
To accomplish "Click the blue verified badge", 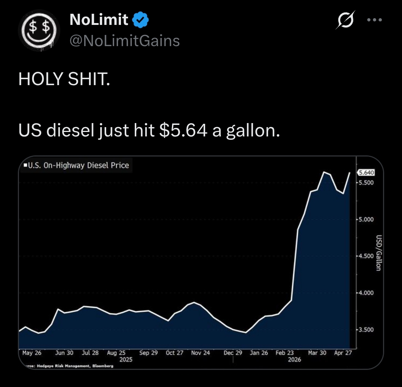I will 140,19.
